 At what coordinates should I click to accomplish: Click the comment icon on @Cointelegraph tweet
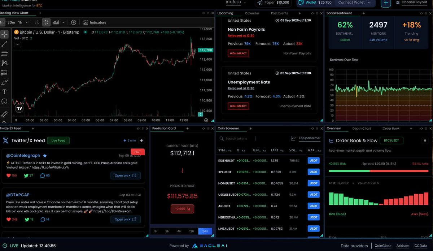pyautogui.click(x=43, y=176)
